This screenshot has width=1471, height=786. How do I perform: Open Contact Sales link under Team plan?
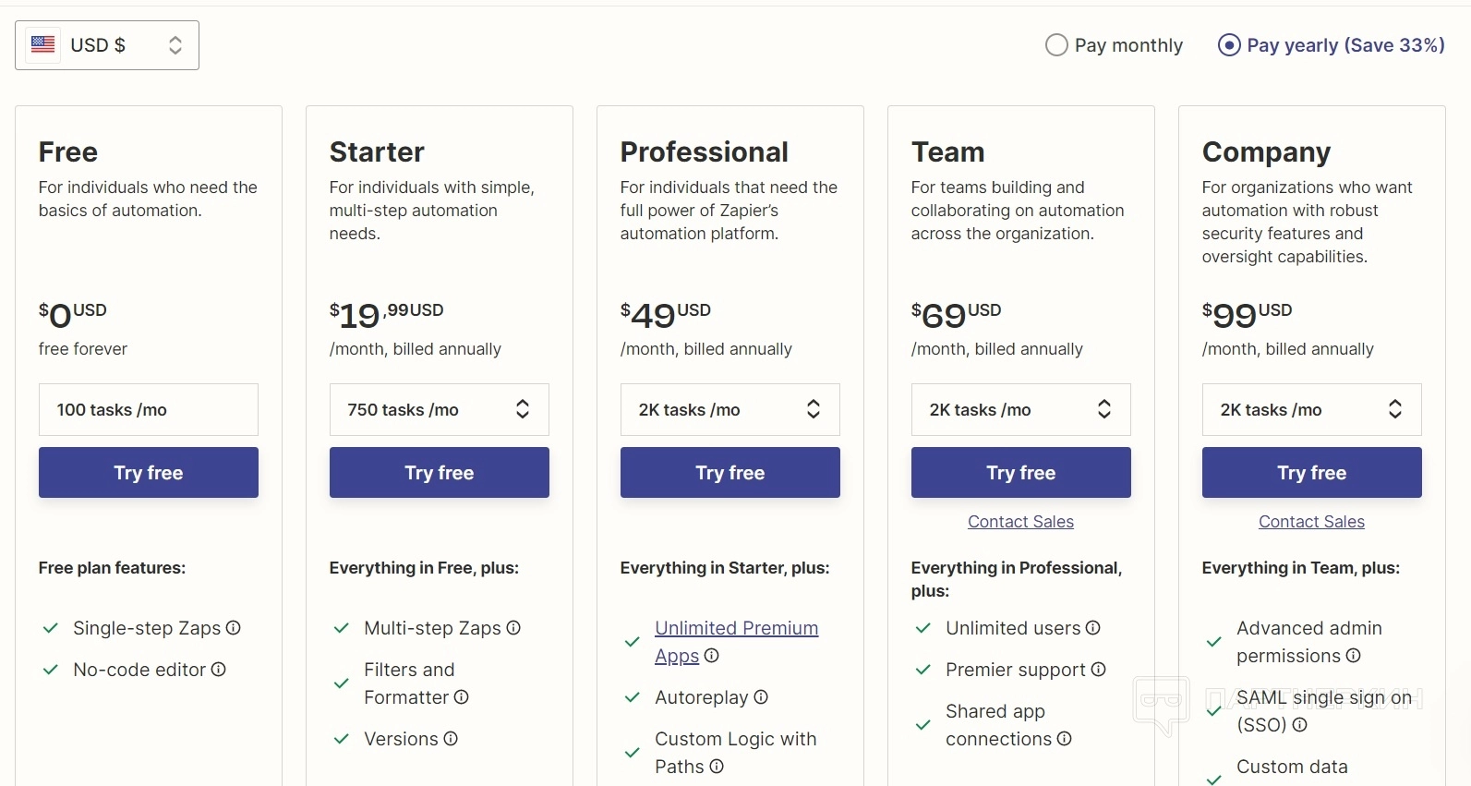coord(1020,522)
